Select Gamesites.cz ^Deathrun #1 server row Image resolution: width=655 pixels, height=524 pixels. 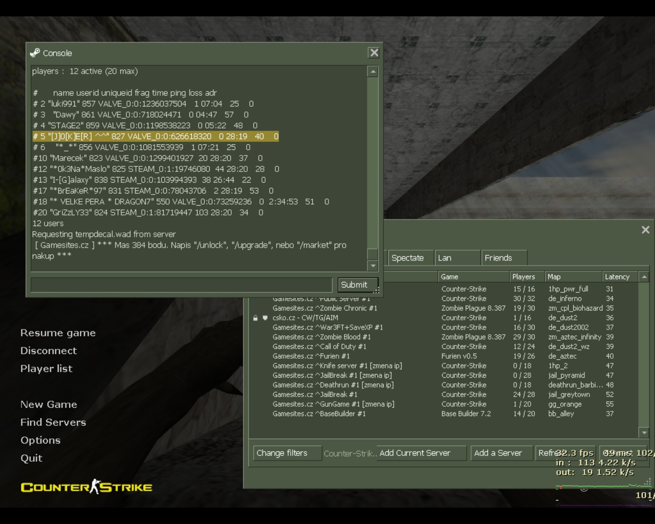pyautogui.click(x=443, y=385)
